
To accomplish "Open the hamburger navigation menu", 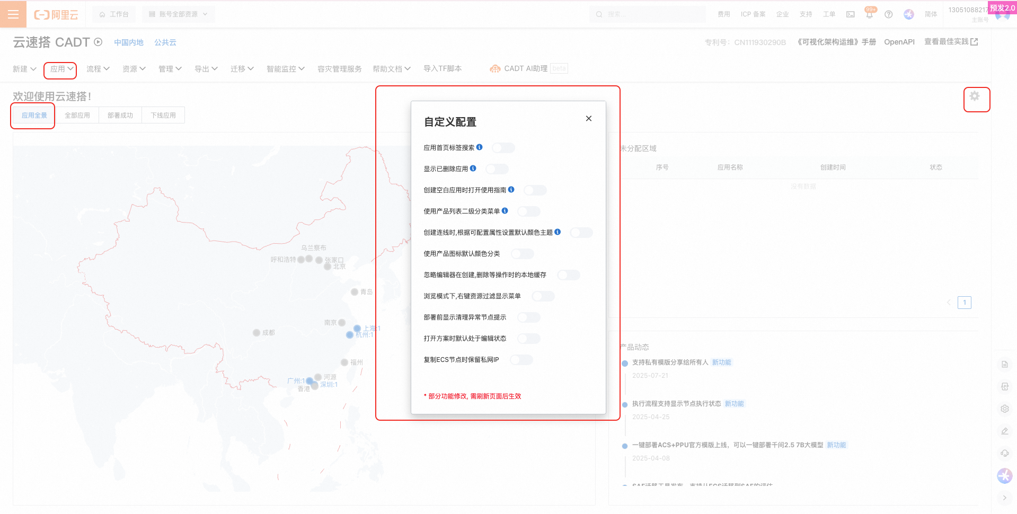I will [x=13, y=14].
